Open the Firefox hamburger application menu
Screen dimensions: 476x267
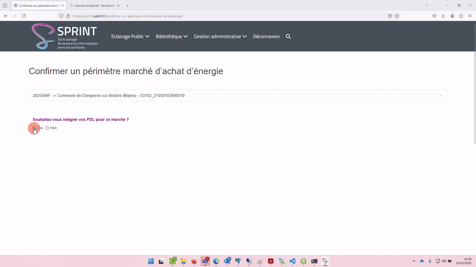click(x=470, y=16)
